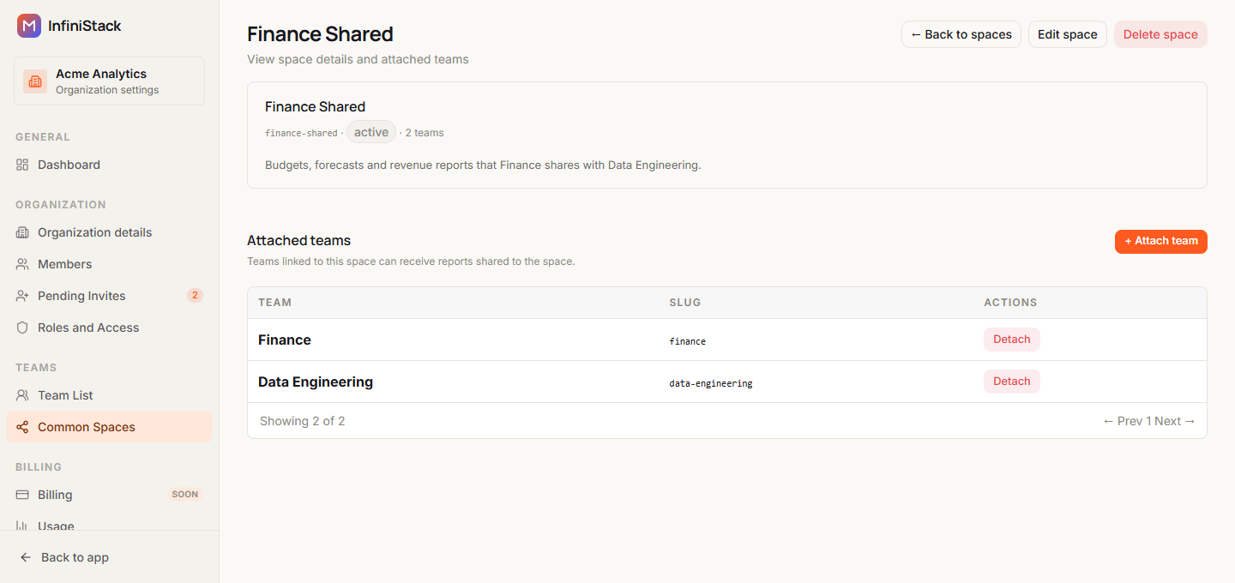Go to Members section
Viewport: 1235px width, 583px height.
click(109, 264)
